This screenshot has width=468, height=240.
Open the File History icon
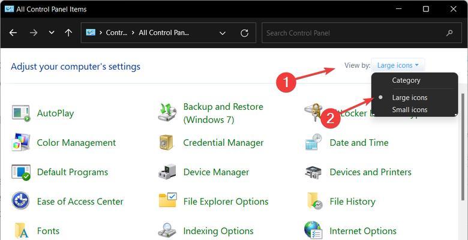pos(314,201)
